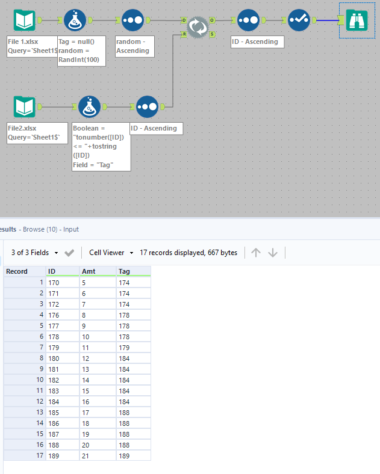Select the Sort tool labeled random - Ascending

(132, 20)
